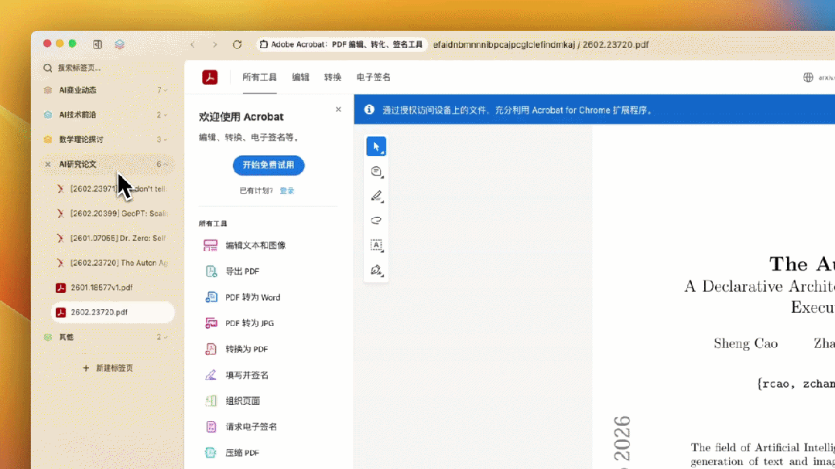Click the browser back arrow icon
835x469 pixels.
[x=191, y=44]
